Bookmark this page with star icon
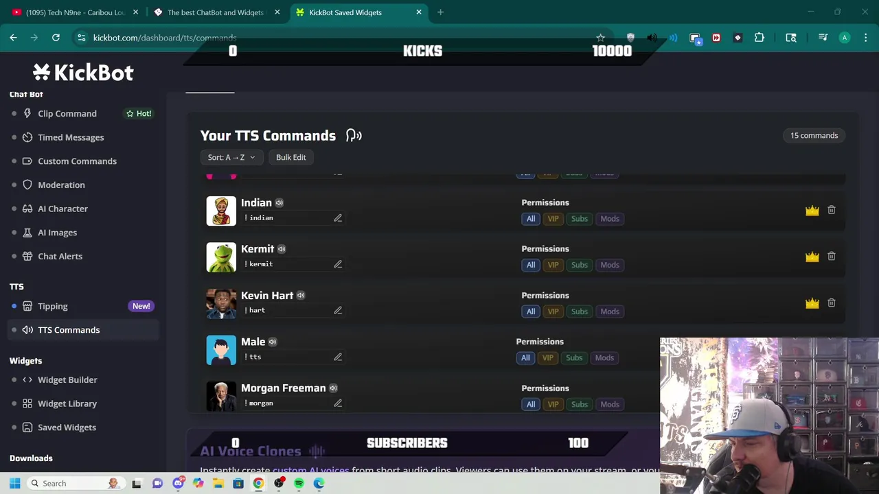Viewport: 879px width, 494px height. [x=601, y=38]
